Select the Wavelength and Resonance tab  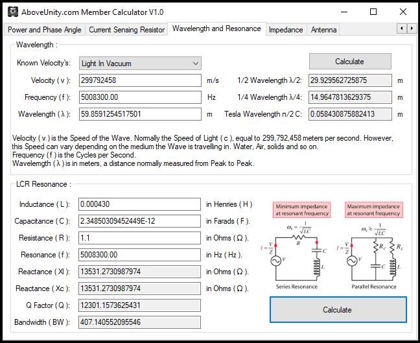pos(216,29)
